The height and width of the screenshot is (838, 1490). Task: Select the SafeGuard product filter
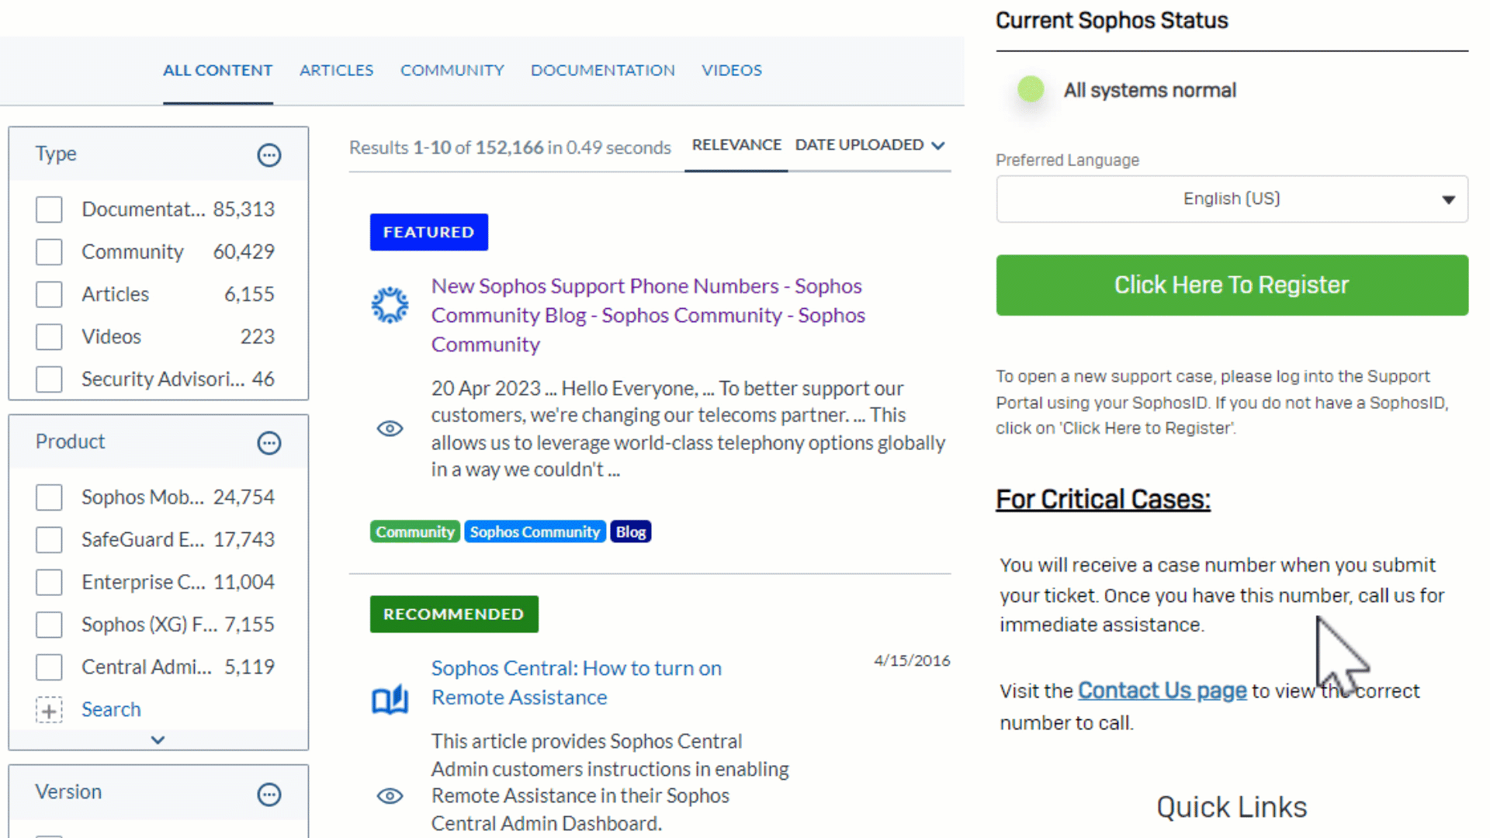(x=49, y=539)
